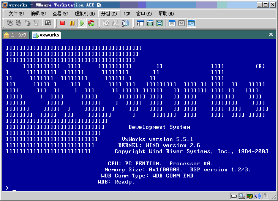Click the VMware app icon in the title bar
This screenshot has height=201, width=278.
(x=5, y=5)
